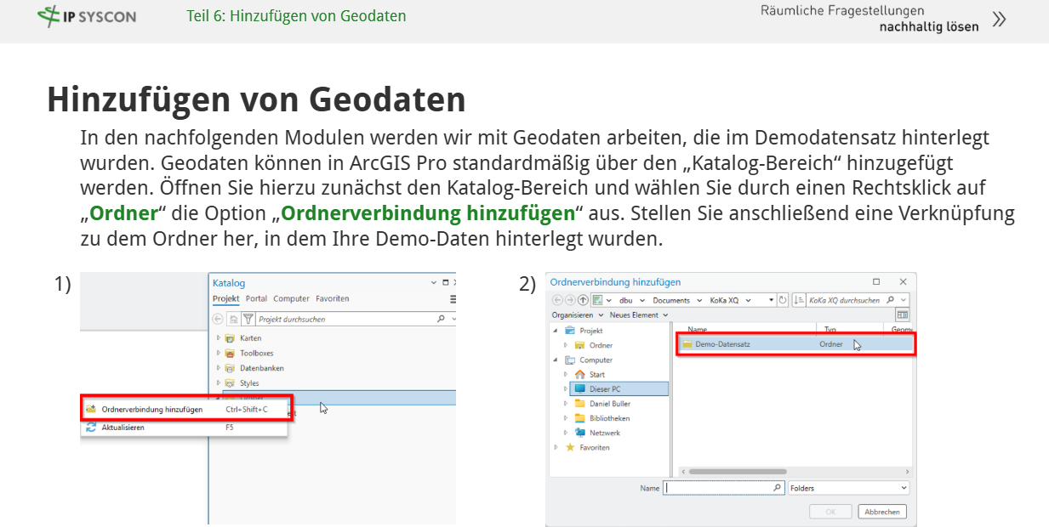Expand the Styles tree node

click(219, 383)
